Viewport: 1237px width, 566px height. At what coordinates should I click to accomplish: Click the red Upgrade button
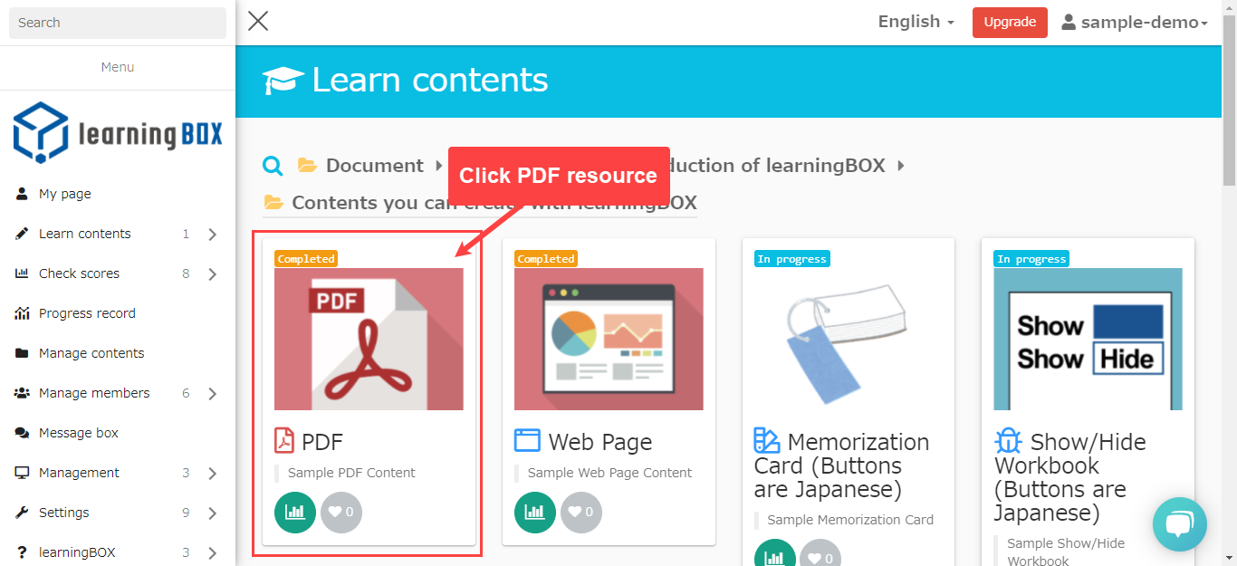(x=1010, y=23)
